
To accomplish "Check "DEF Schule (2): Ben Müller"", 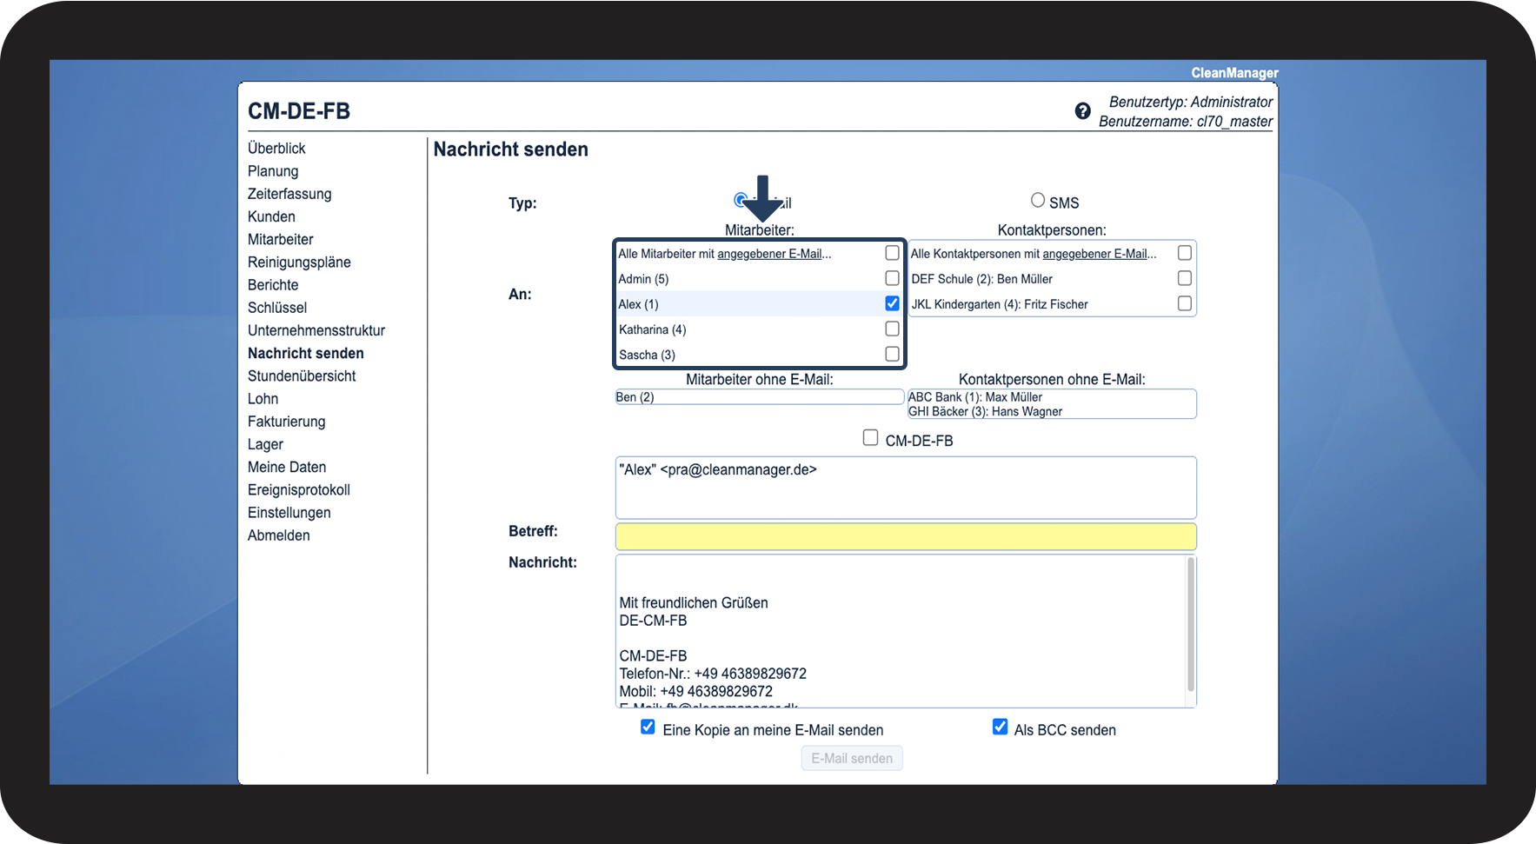I will click(x=1185, y=277).
